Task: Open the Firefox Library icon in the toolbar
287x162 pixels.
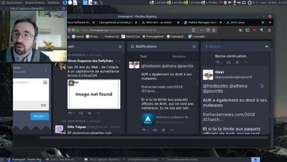Action: pos(241,30)
